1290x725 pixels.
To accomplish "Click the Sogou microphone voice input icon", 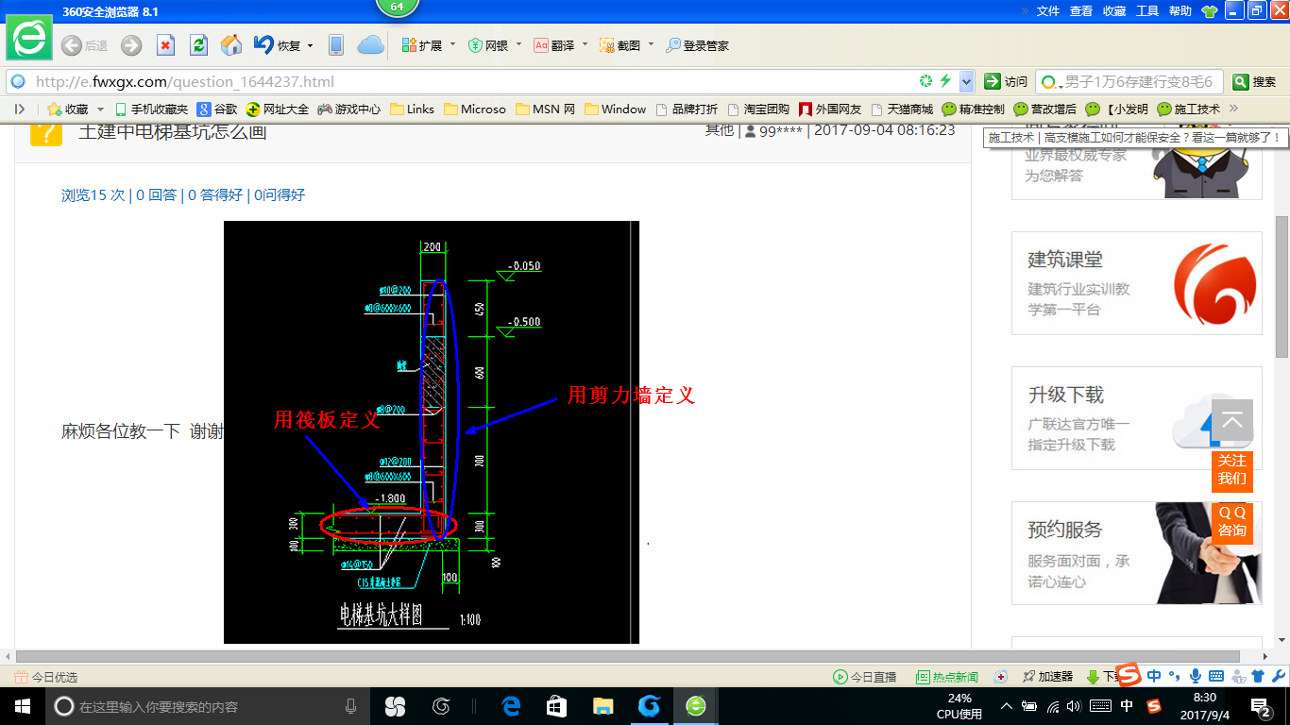I will point(1196,675).
